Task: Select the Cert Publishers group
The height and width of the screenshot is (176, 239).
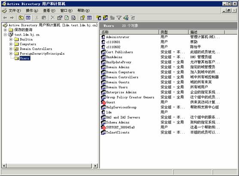Action: click(119, 52)
